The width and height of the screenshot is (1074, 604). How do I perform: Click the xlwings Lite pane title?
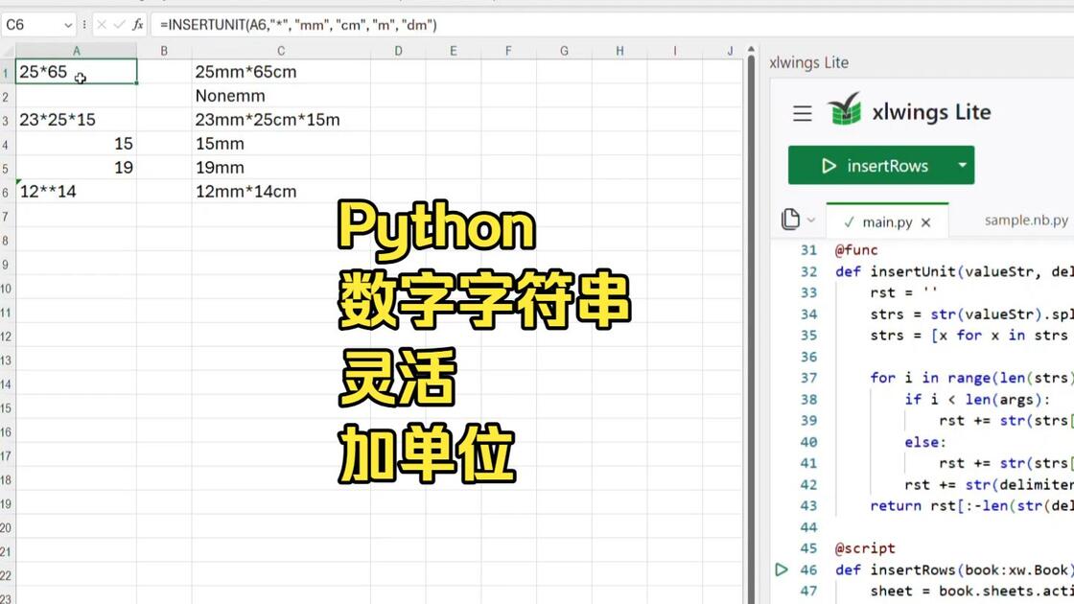click(809, 63)
